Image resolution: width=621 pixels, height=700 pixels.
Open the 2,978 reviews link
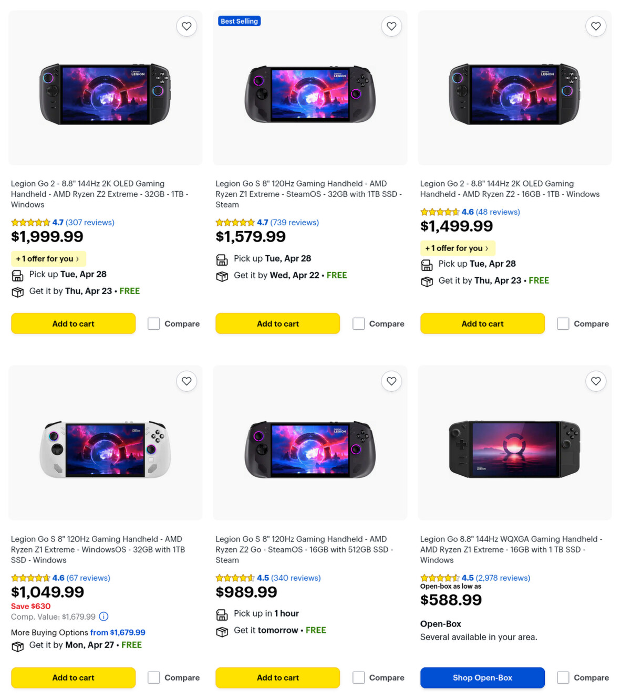[503, 578]
